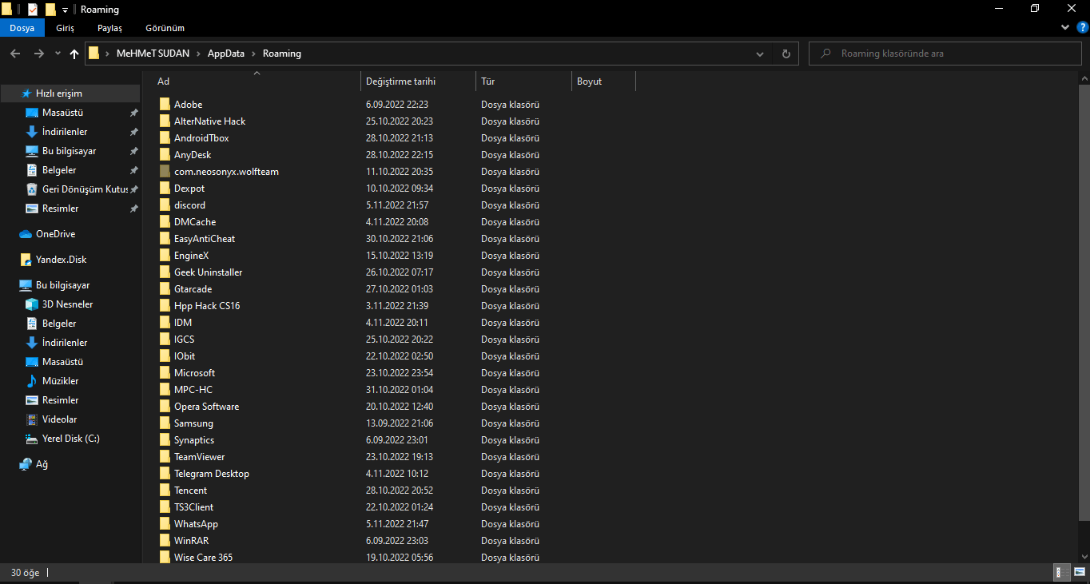Viewport: 1090px width, 584px height.
Task: Select the Hpp Hack CS16 folder
Action: point(207,306)
